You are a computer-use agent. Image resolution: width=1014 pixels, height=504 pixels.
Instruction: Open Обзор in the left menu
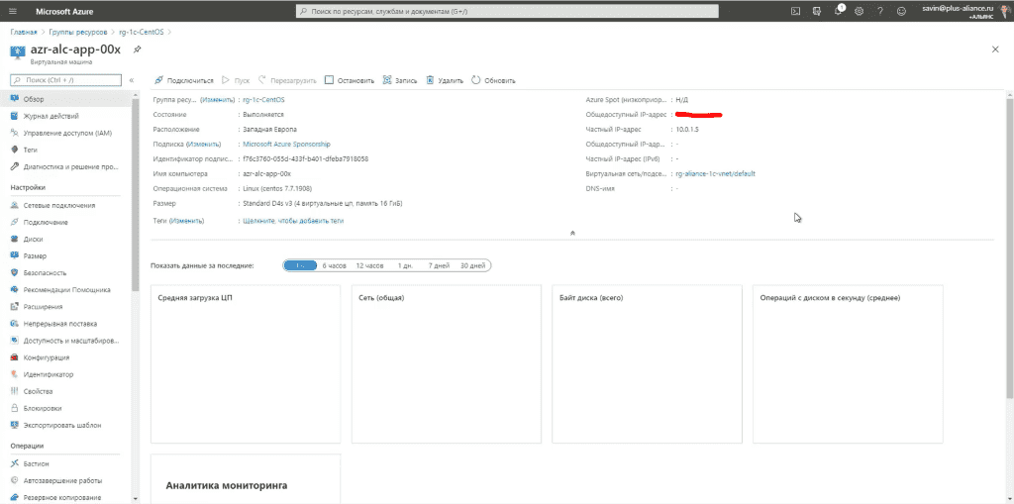coord(64,99)
